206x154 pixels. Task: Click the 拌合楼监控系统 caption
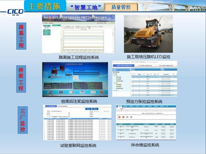tap(145, 145)
